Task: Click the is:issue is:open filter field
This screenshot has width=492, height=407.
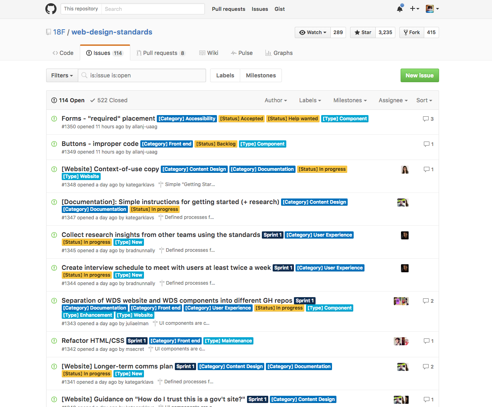Action: (x=142, y=75)
